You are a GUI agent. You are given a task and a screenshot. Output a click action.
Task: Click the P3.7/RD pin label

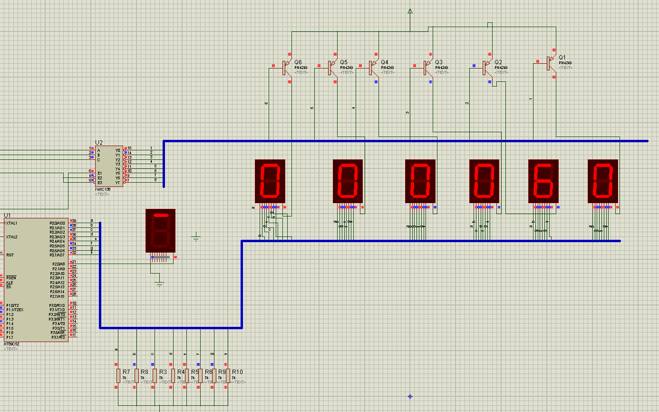pyautogui.click(x=58, y=337)
